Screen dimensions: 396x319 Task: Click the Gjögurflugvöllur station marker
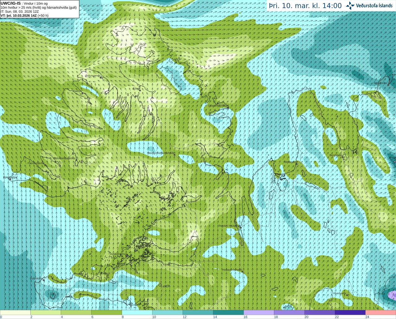click(x=228, y=107)
